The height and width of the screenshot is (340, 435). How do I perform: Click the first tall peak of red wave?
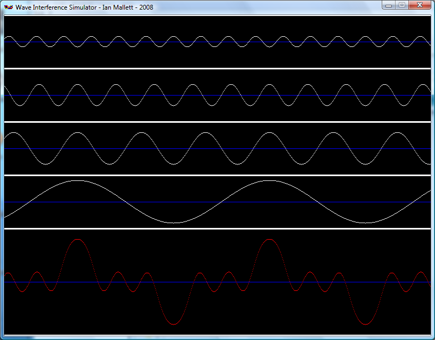78,240
